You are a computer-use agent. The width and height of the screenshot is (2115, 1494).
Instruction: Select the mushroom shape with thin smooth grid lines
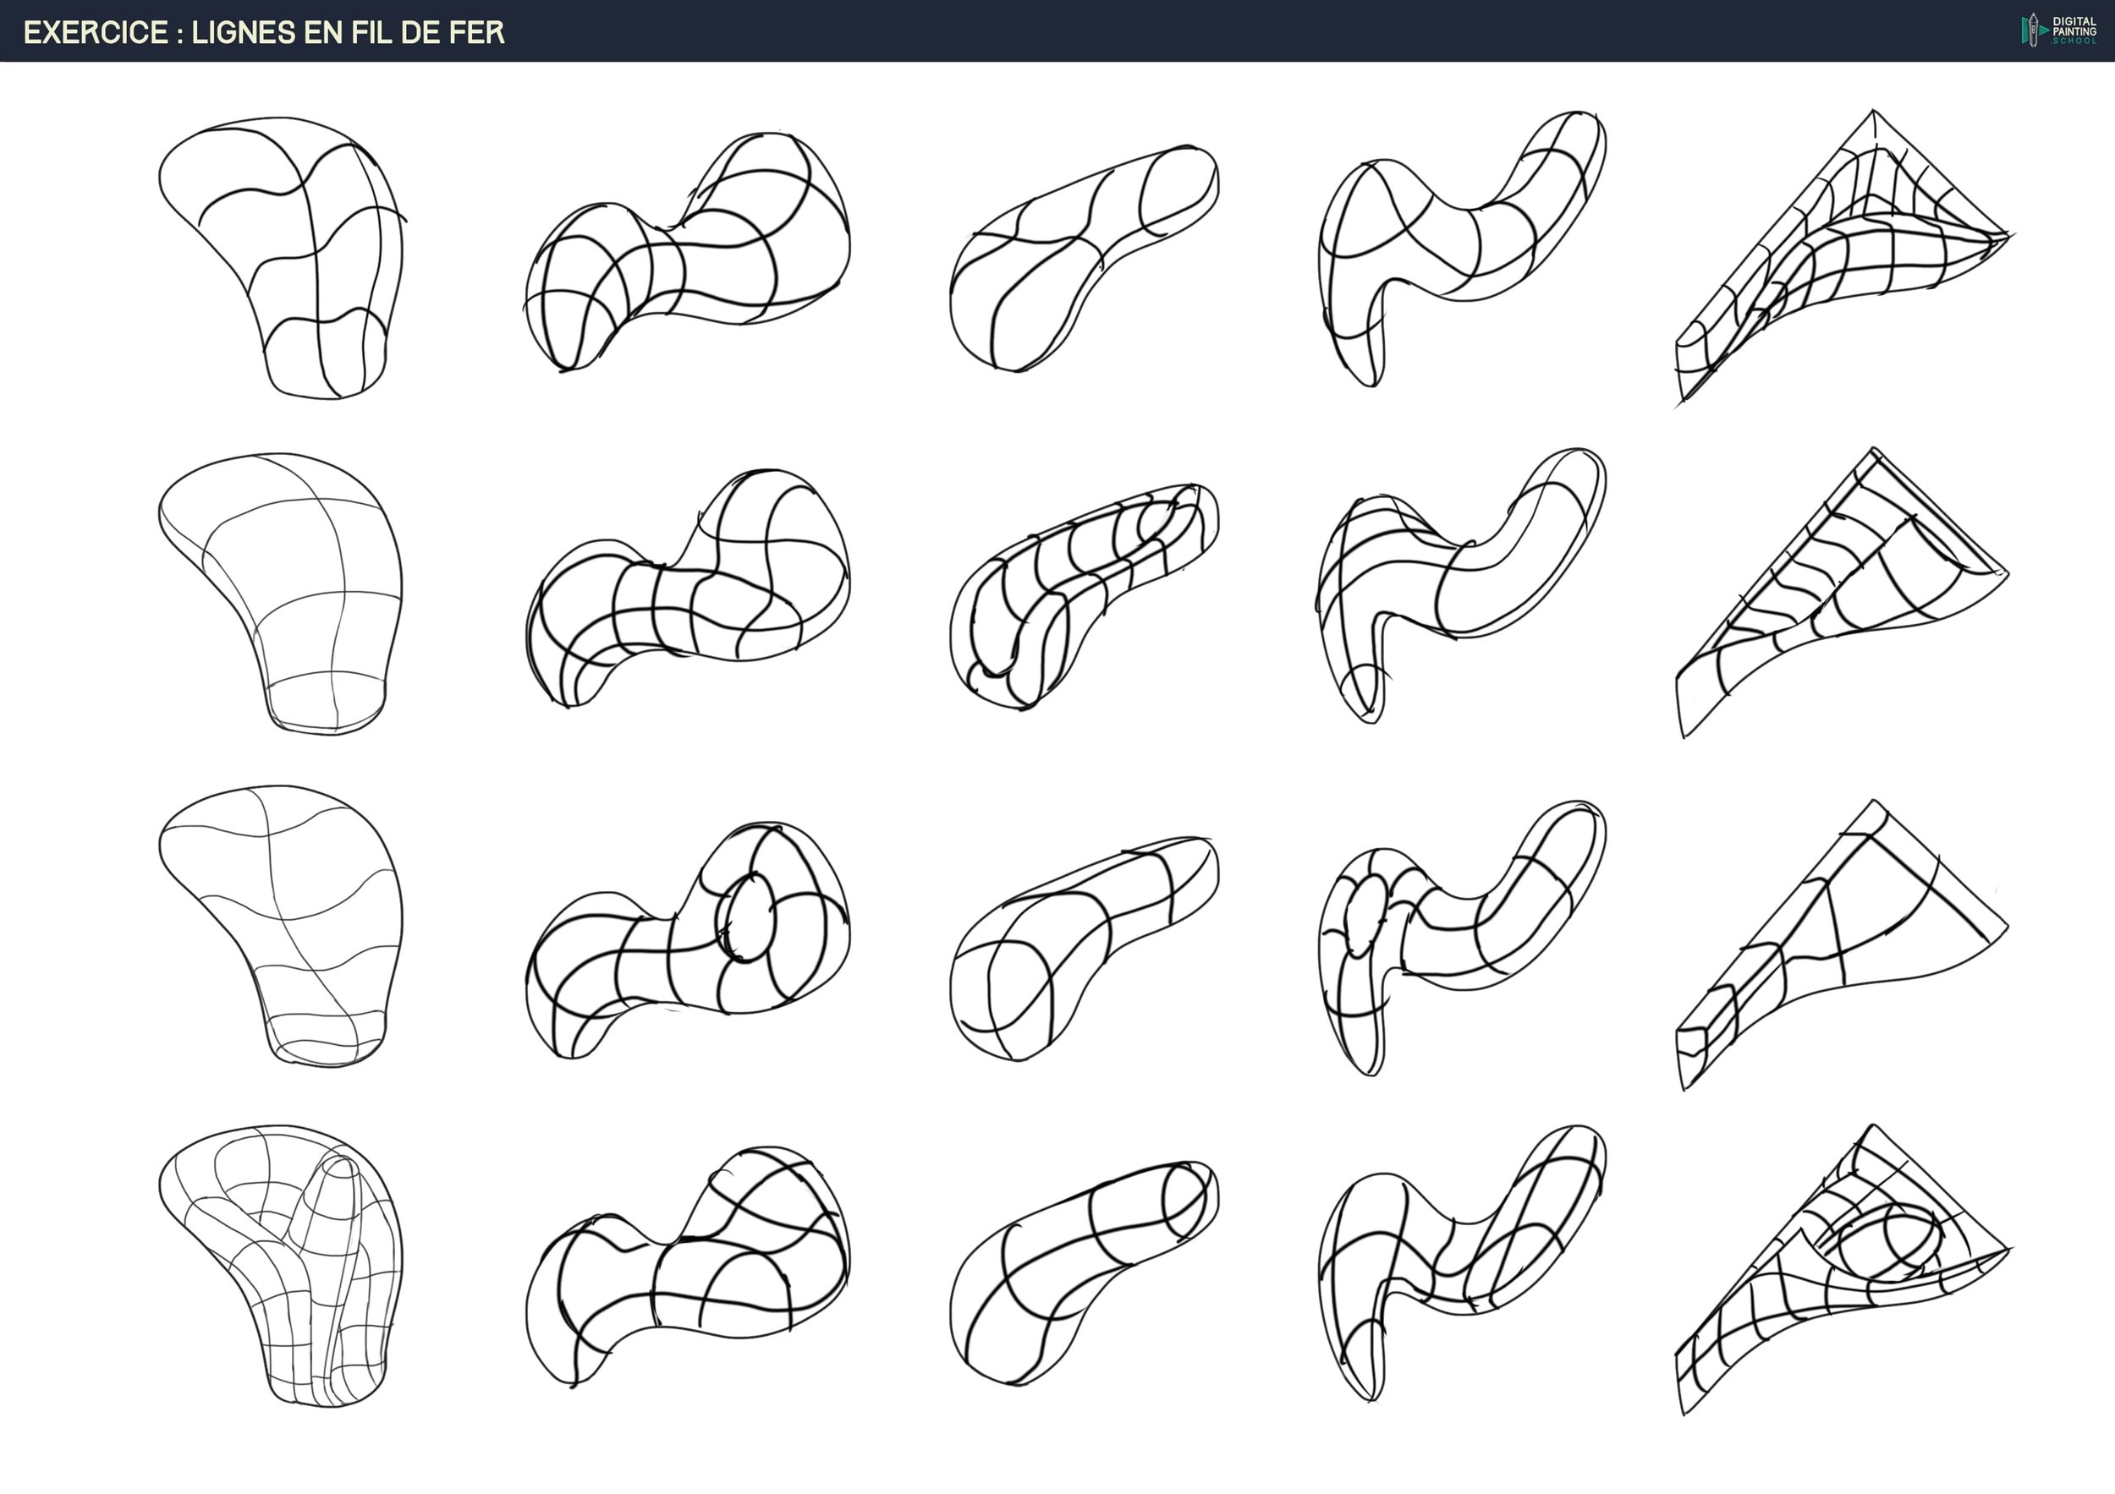(x=294, y=589)
